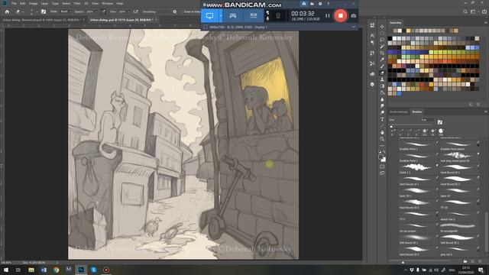
Task: Toggle brush settings panel in options bar
Action: click(44, 11)
